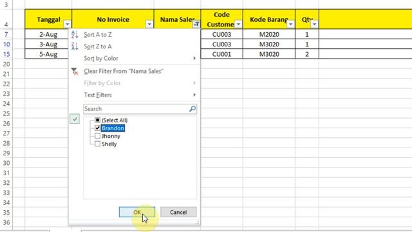Check the Shelly checkbox
The width and height of the screenshot is (412, 232).
point(97,144)
